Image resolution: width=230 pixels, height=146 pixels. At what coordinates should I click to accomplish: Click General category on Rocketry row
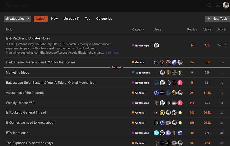coord(138,113)
